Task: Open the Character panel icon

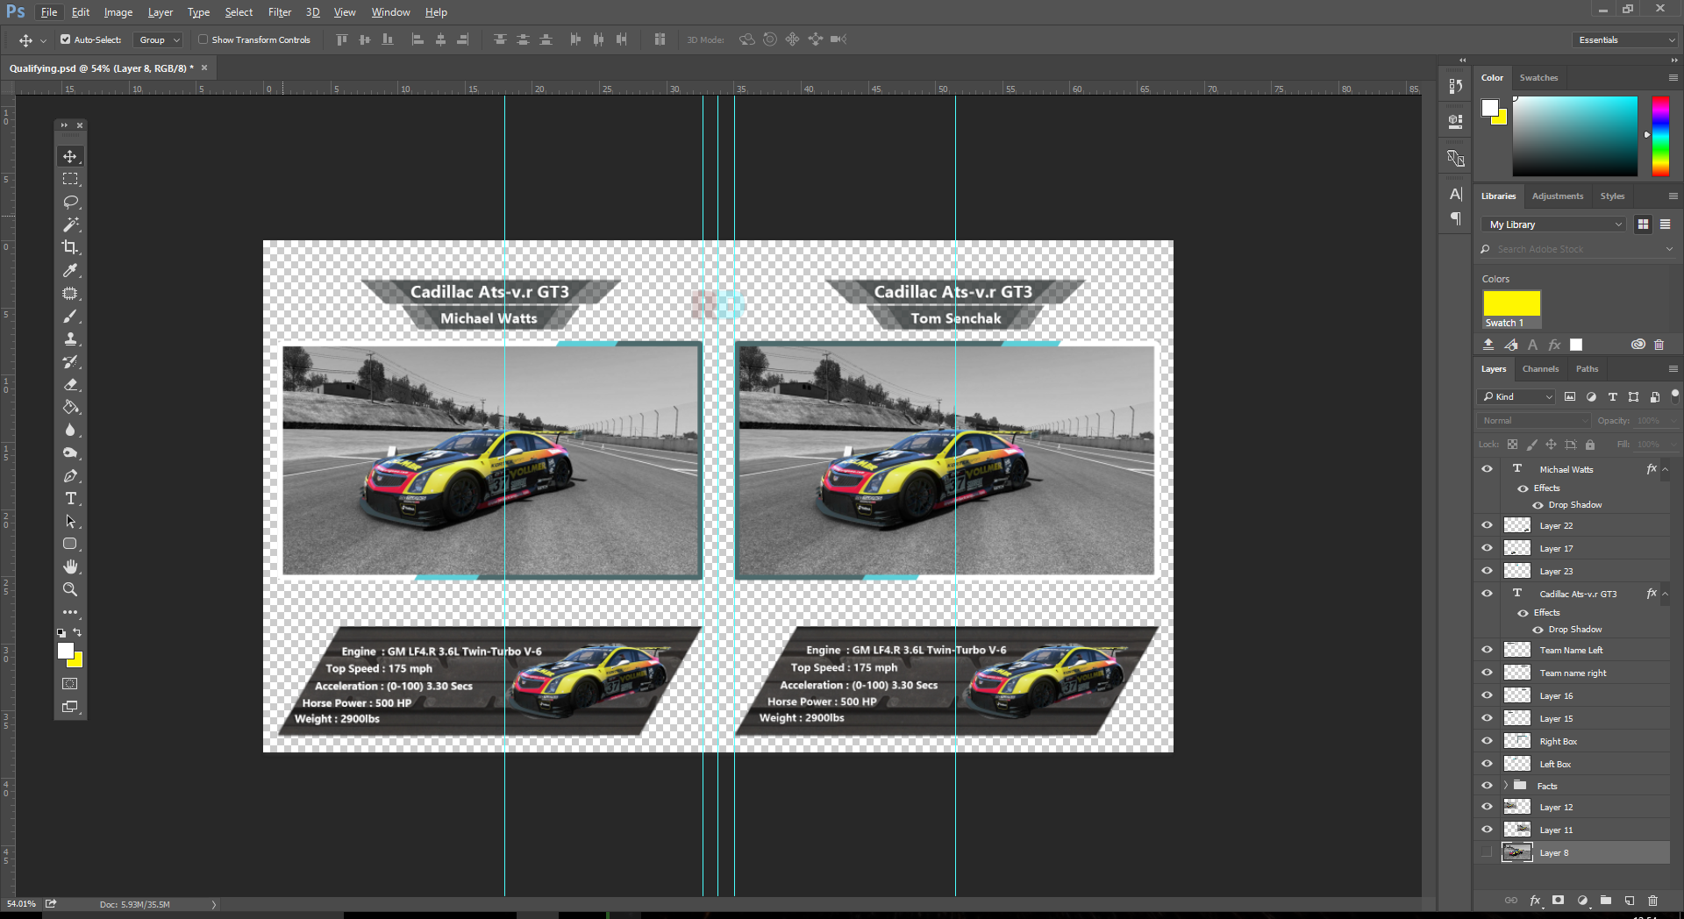Action: (x=1456, y=194)
